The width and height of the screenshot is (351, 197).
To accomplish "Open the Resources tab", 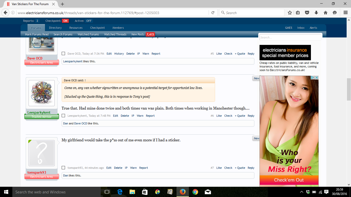I will point(76,28).
